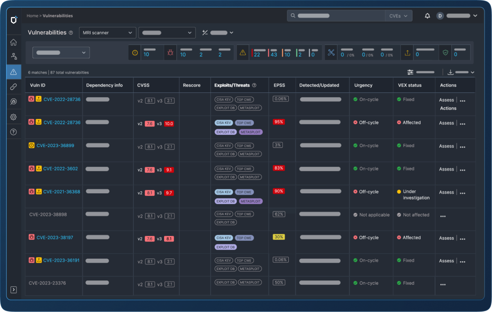Image resolution: width=492 pixels, height=312 pixels.
Task: Click Assess for CVE-2021-36368 row
Action: click(x=446, y=192)
